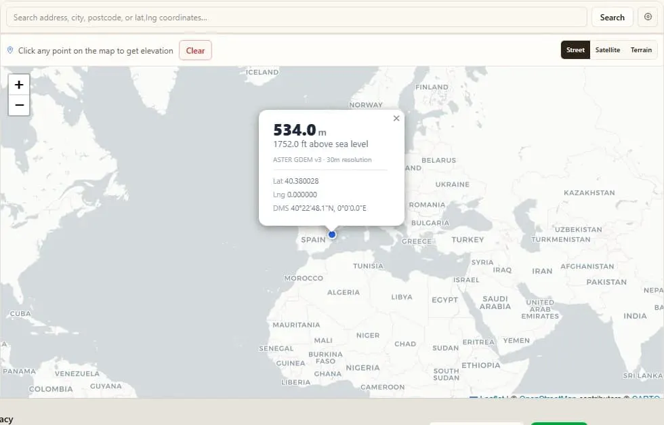The width and height of the screenshot is (664, 425).
Task: Click the locate-me target icon
Action: coord(648,17)
